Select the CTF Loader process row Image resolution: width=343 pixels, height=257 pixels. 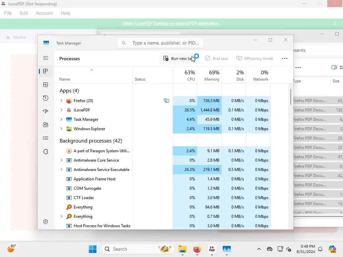tap(162, 198)
